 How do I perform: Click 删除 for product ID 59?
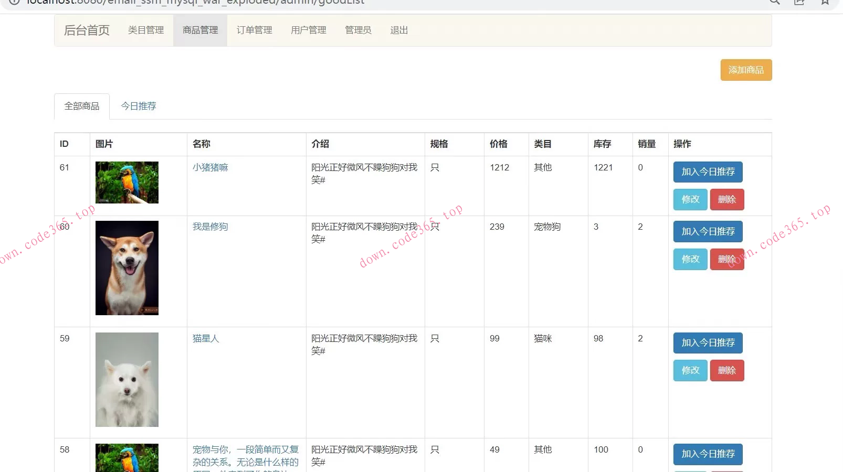tap(727, 370)
